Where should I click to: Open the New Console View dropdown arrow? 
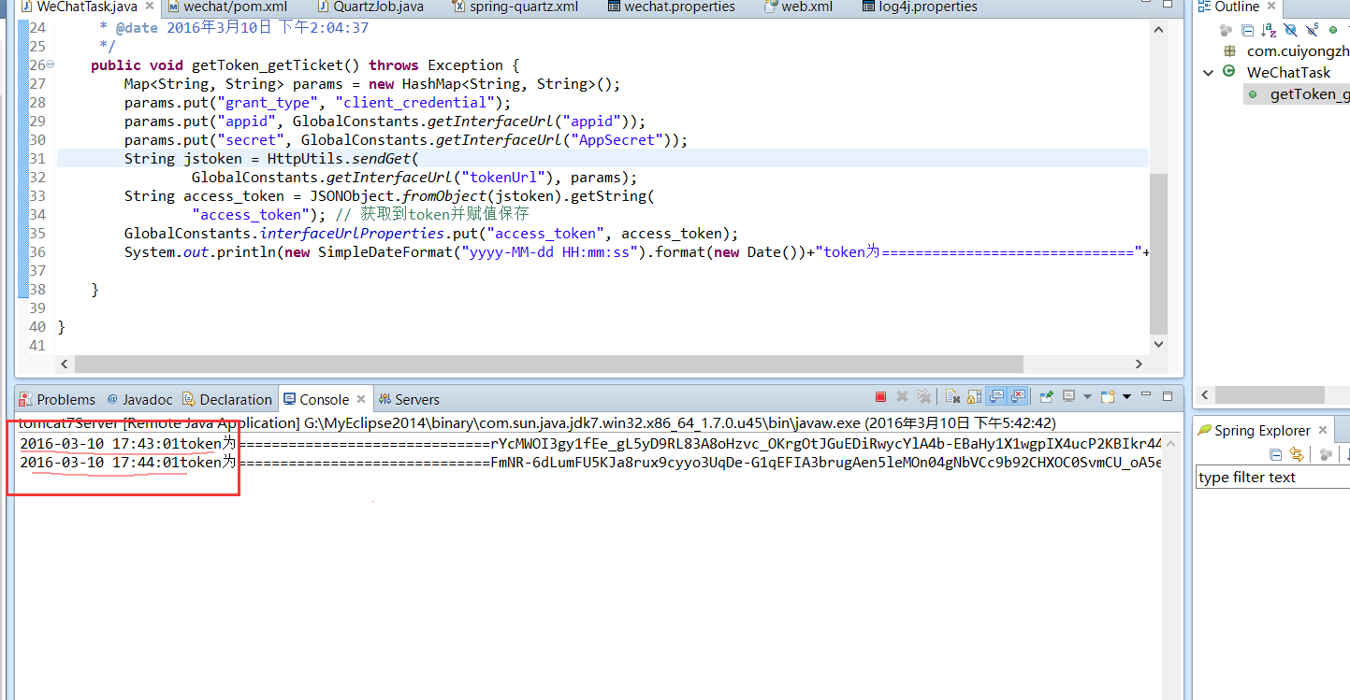click(x=1126, y=397)
